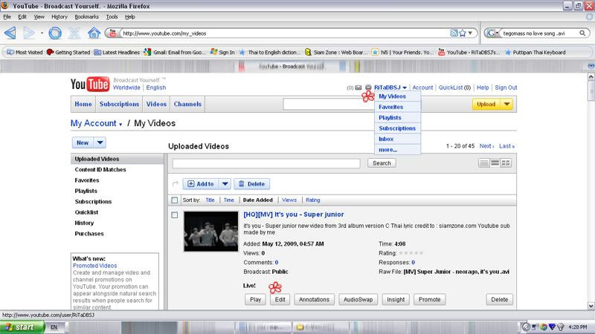The height and width of the screenshot is (334, 595).
Task: Click the Edit button for video
Action: pos(280,300)
